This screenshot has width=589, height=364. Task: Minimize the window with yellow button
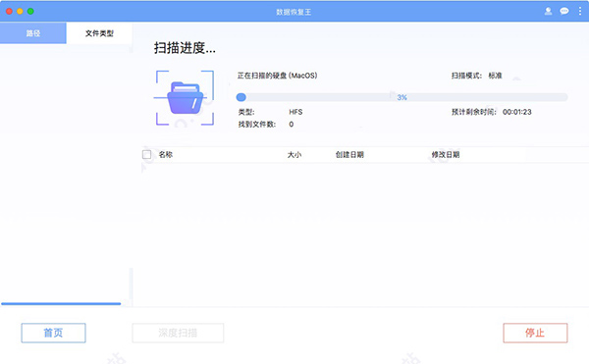(20, 11)
